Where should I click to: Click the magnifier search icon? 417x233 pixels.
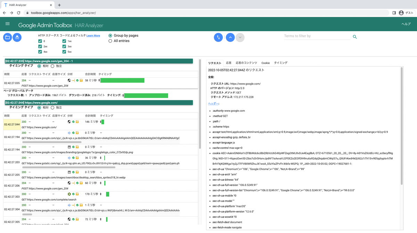click(355, 37)
